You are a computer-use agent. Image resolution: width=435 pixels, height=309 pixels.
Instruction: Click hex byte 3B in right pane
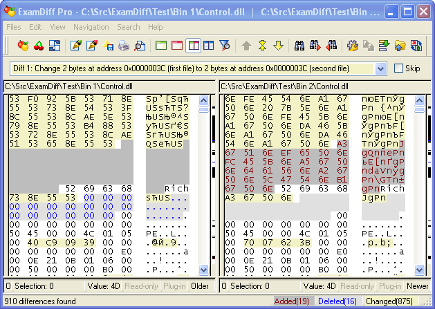[x=304, y=243]
